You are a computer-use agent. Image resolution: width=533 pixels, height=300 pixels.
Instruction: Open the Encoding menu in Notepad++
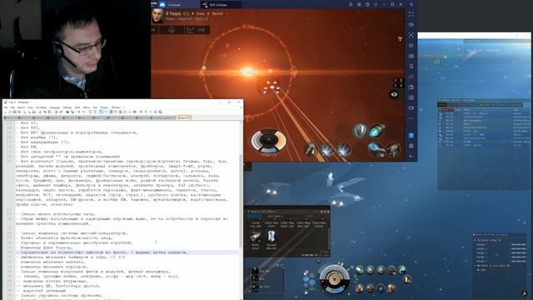(x=41, y=107)
